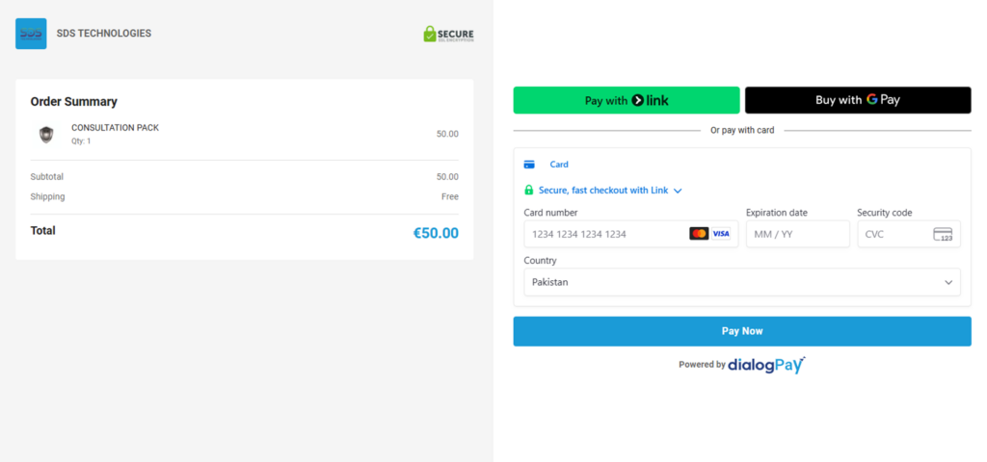Image resolution: width=987 pixels, height=462 pixels.
Task: Click the SDS Technologies logo icon
Action: coord(31,34)
